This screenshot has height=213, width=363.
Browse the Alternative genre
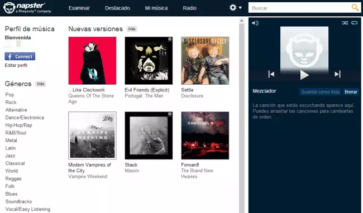(16, 110)
